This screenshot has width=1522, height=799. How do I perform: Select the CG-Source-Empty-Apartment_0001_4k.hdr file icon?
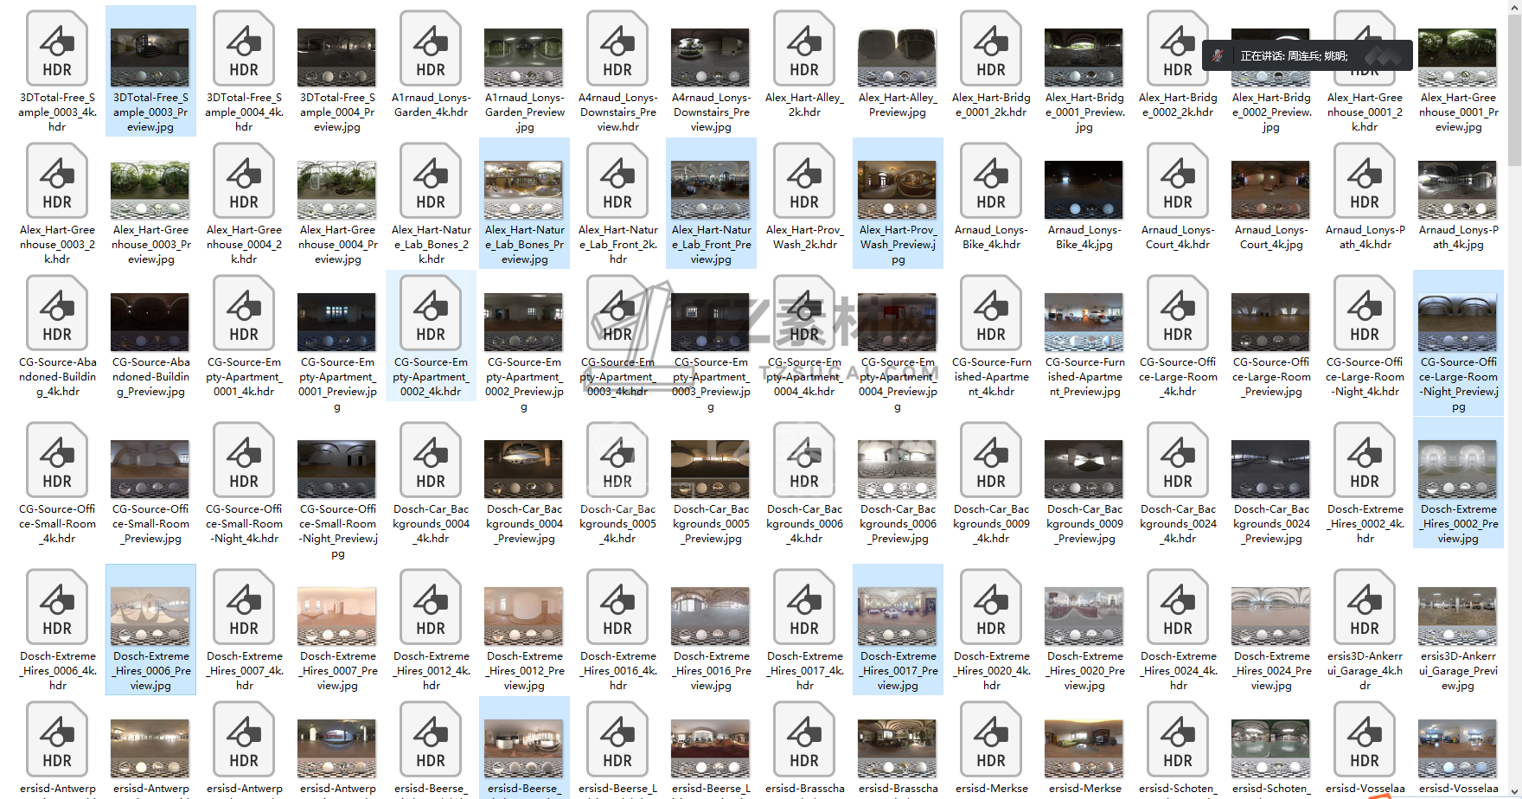click(x=244, y=313)
